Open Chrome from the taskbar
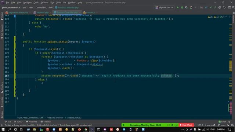This screenshot has height=132, width=235. pyautogui.click(x=86, y=129)
